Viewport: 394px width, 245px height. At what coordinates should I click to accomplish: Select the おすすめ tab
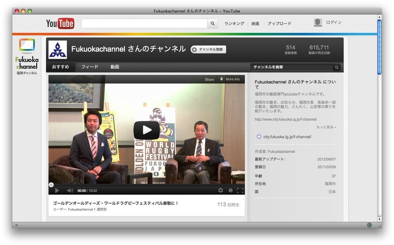pyautogui.click(x=60, y=67)
